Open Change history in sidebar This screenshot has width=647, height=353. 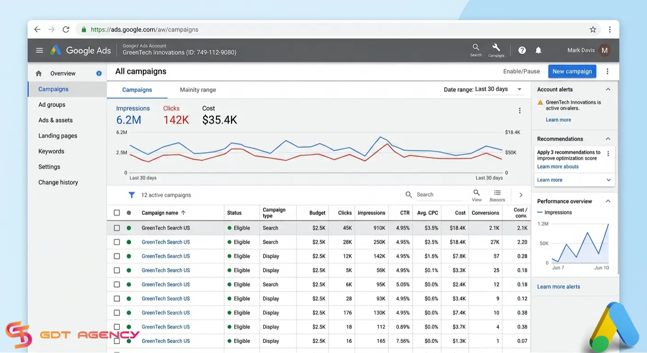[x=58, y=182]
